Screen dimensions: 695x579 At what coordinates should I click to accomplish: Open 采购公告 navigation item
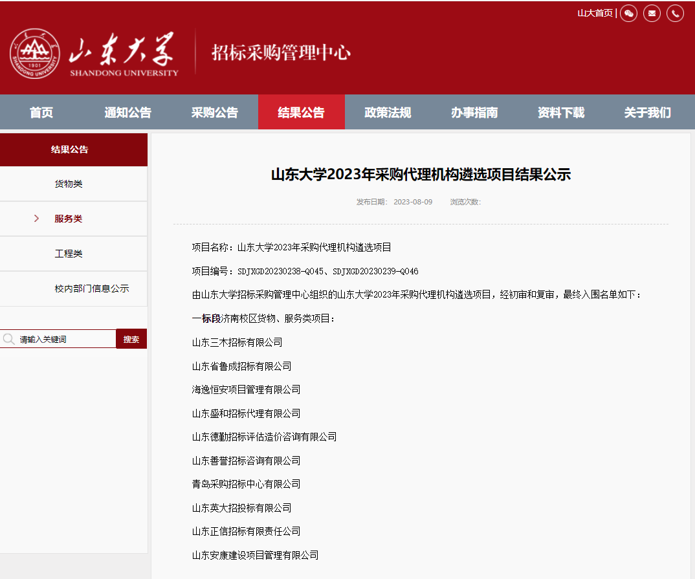(215, 113)
